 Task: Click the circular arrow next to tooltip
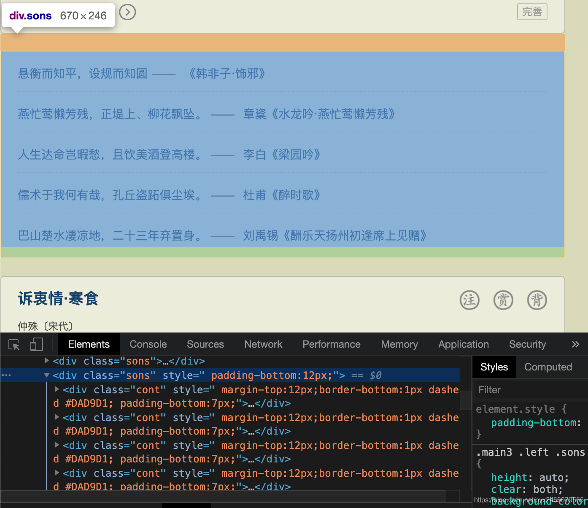127,12
